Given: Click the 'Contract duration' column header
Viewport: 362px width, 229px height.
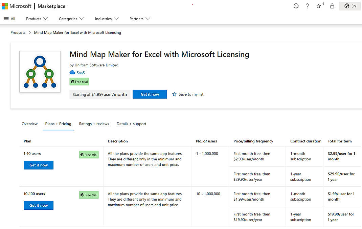Looking at the screenshot, I should [306, 141].
